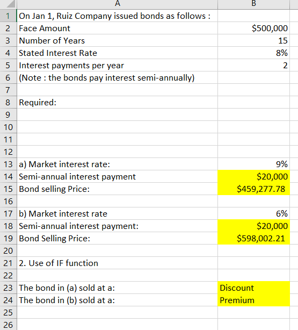
Task: Select the $20,000 cell in row 18
Action: [x=253, y=226]
